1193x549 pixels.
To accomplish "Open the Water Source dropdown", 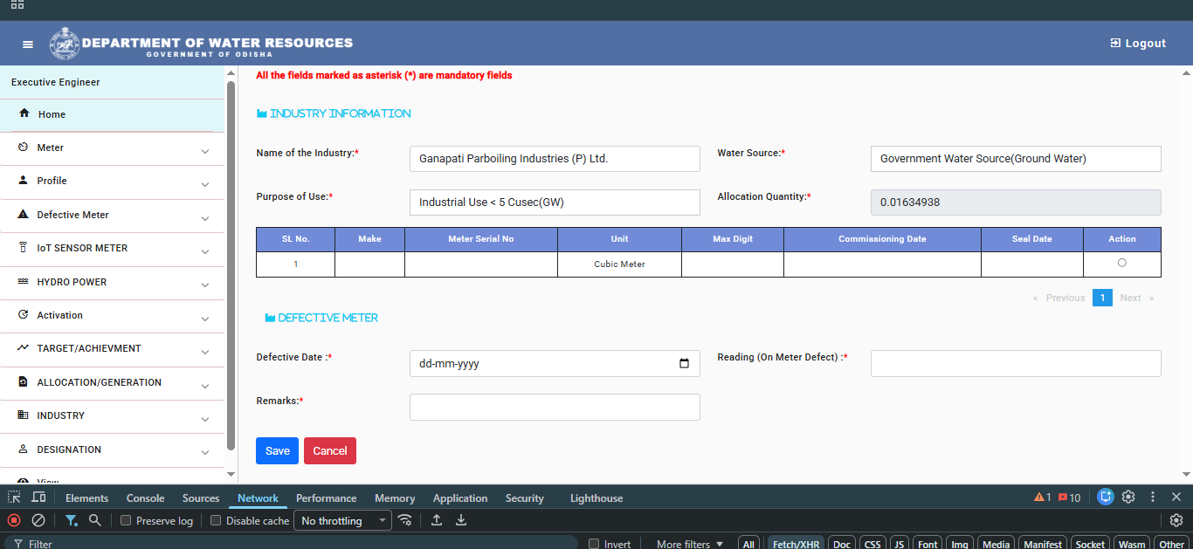I will (x=1016, y=159).
